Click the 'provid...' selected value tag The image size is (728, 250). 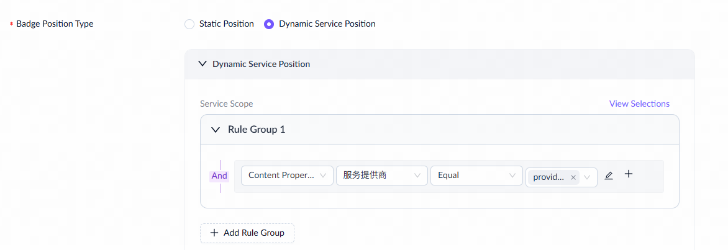click(548, 177)
